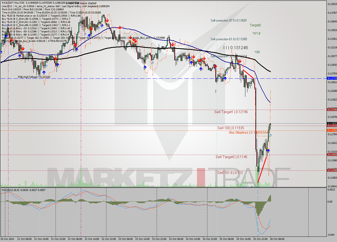Select the 'Sell 161.8 | 0.112' label
Screen dimensions: 337x242
click(x=230, y=173)
